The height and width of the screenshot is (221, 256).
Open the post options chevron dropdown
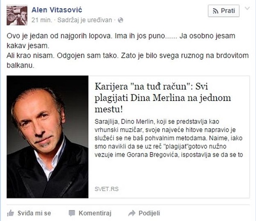pyautogui.click(x=247, y=8)
